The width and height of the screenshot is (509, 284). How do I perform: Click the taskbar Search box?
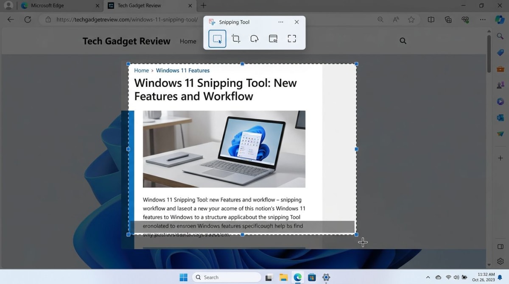[227, 277]
